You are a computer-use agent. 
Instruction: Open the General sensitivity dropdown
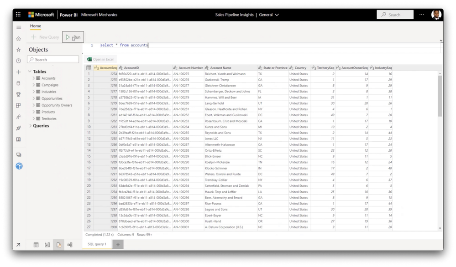coord(269,15)
